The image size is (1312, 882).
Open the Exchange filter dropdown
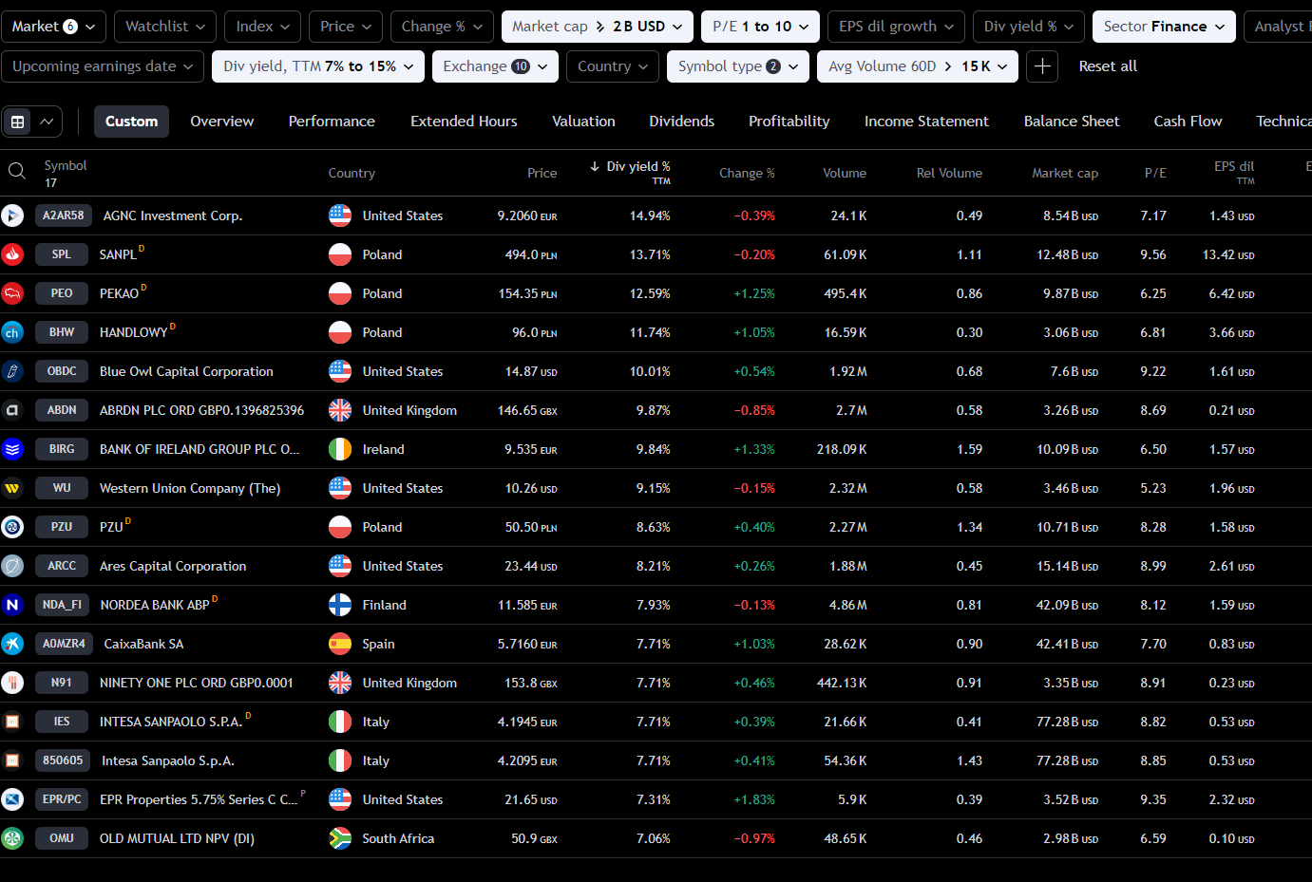[x=494, y=66]
